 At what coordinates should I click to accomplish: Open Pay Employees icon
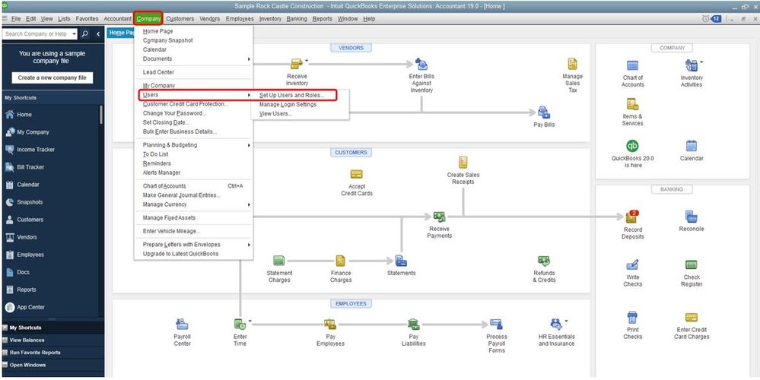click(x=331, y=325)
